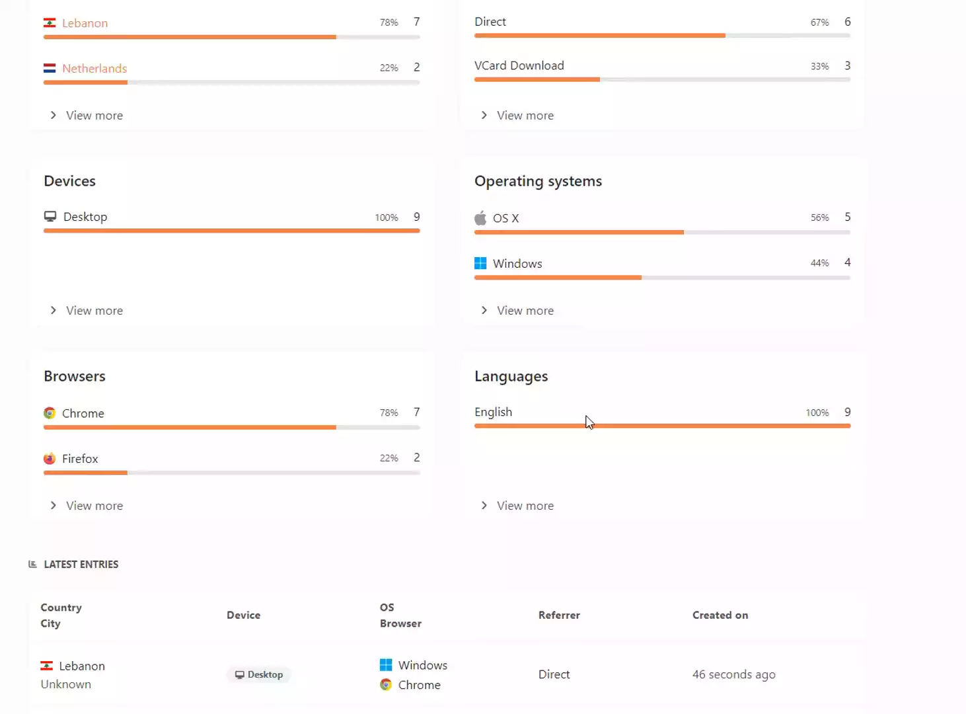Click the Direct referrer label
Viewport: 966px width, 714px height.
tap(490, 22)
